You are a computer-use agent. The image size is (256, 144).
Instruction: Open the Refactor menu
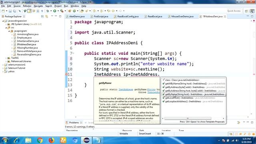(27, 6)
